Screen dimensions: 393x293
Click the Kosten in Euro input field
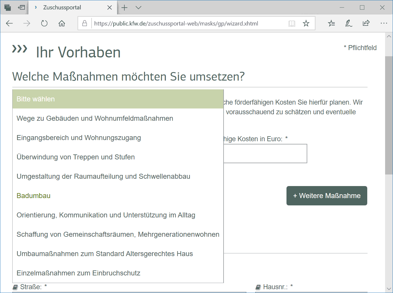click(x=265, y=154)
